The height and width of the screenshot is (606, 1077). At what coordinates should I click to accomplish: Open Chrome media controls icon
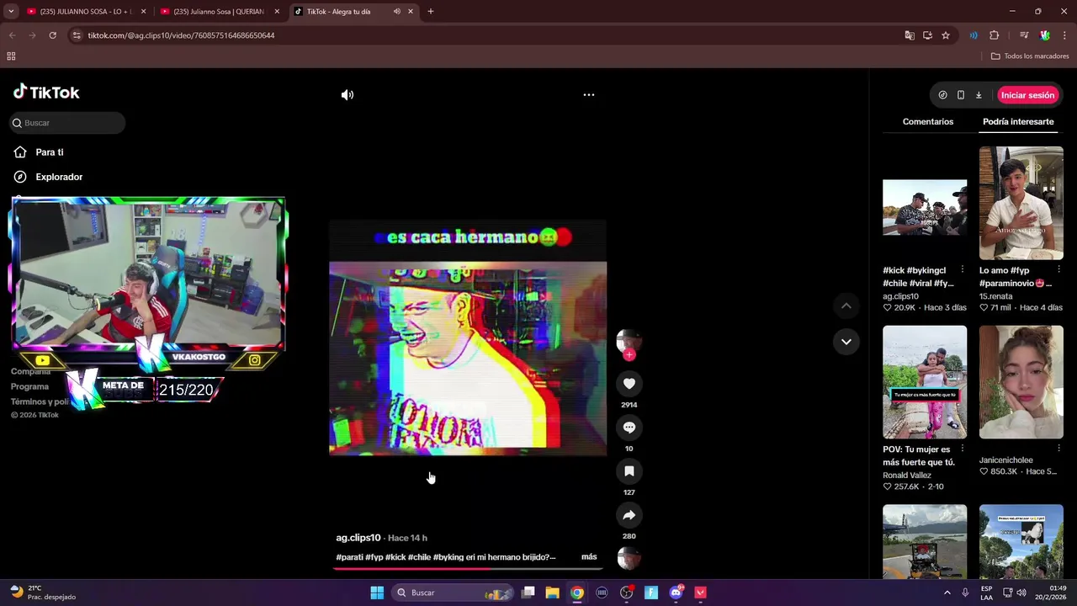coord(1024,35)
